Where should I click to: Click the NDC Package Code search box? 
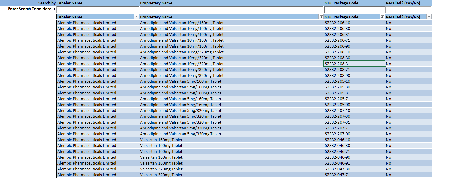point(354,10)
